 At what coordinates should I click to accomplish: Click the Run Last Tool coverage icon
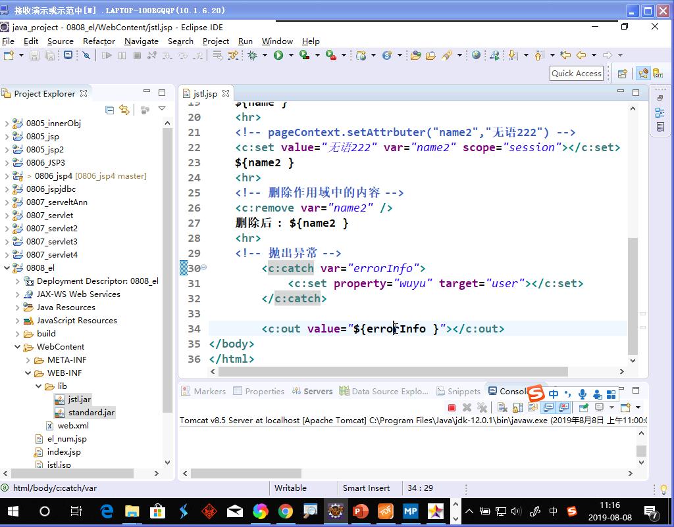point(304,55)
